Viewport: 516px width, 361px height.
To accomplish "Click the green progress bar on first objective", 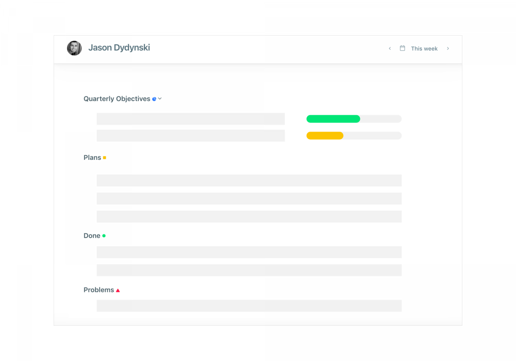I will [x=333, y=119].
